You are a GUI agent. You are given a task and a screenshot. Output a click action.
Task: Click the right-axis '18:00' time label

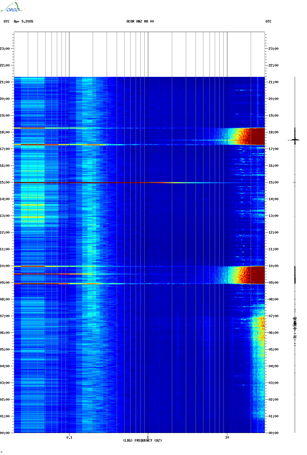tap(273, 132)
